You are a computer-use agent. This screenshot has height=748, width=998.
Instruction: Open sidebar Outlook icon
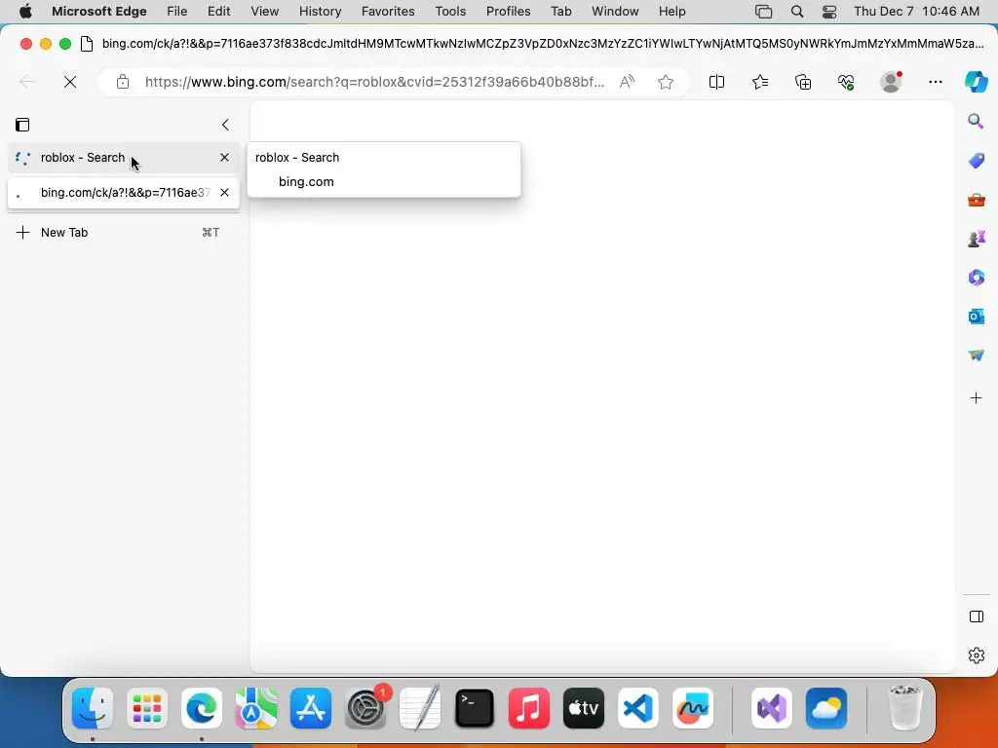977,317
